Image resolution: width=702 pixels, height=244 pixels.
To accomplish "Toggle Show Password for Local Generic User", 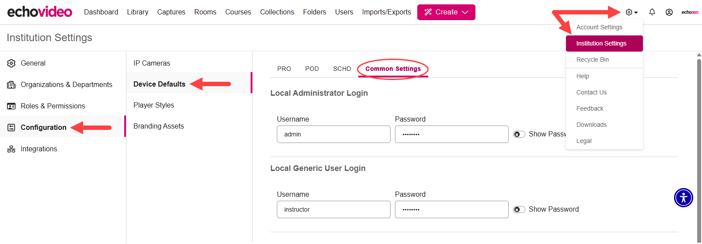I will [519, 209].
